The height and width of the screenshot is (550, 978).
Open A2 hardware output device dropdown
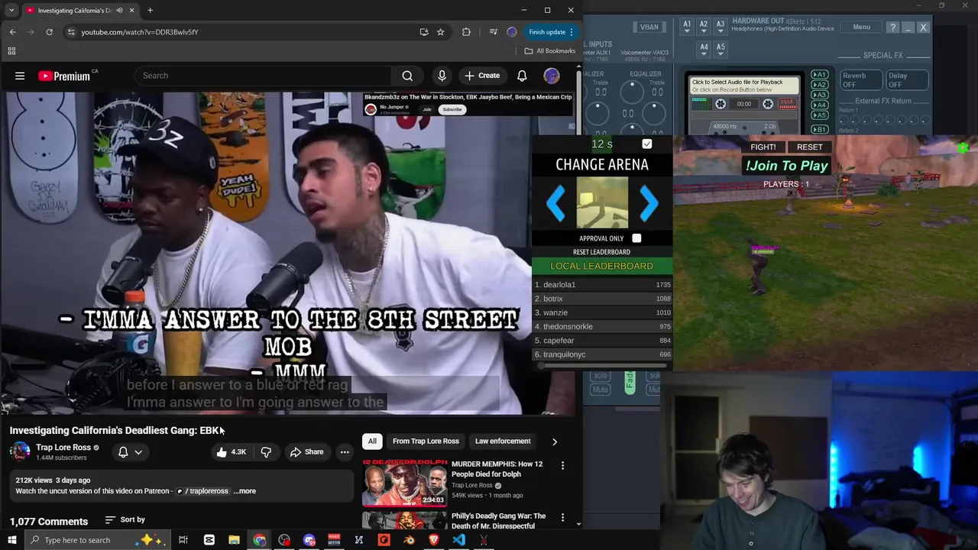coord(704,27)
